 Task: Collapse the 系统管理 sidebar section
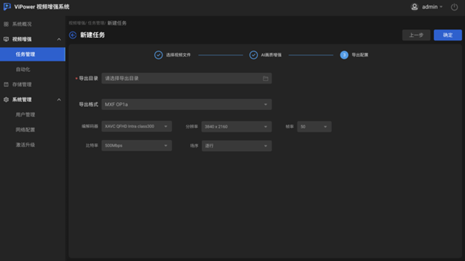[x=59, y=100]
